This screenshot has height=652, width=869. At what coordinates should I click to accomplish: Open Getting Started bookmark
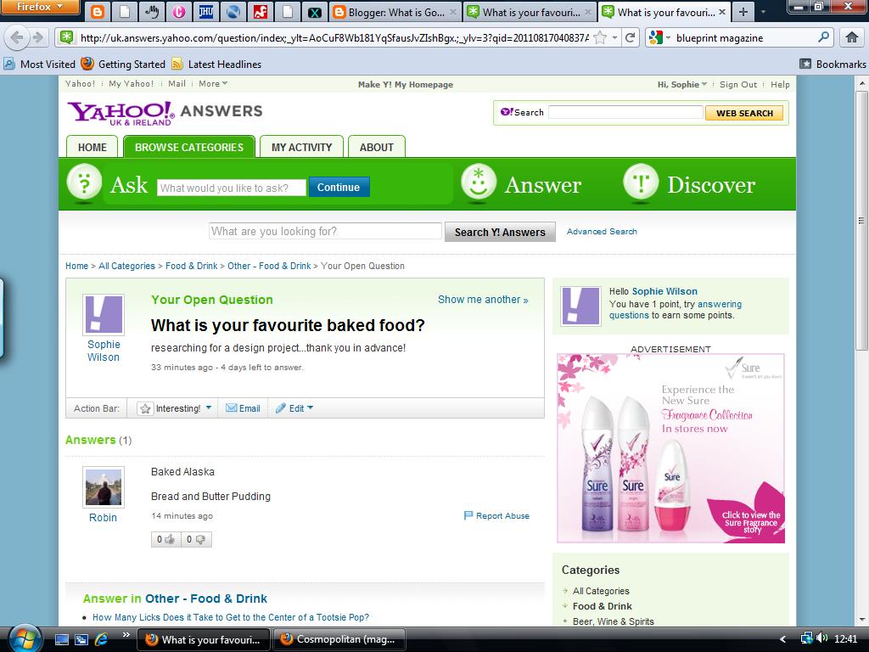(123, 65)
